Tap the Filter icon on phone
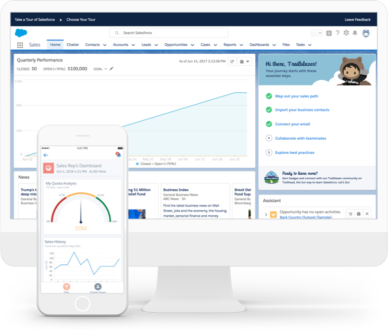 (x=66, y=287)
